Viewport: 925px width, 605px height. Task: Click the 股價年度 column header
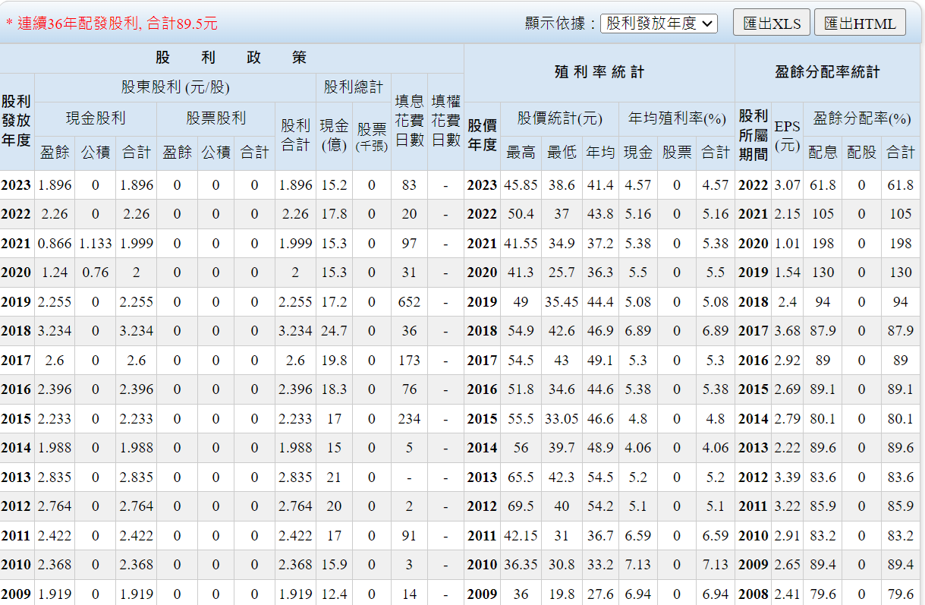tap(482, 135)
